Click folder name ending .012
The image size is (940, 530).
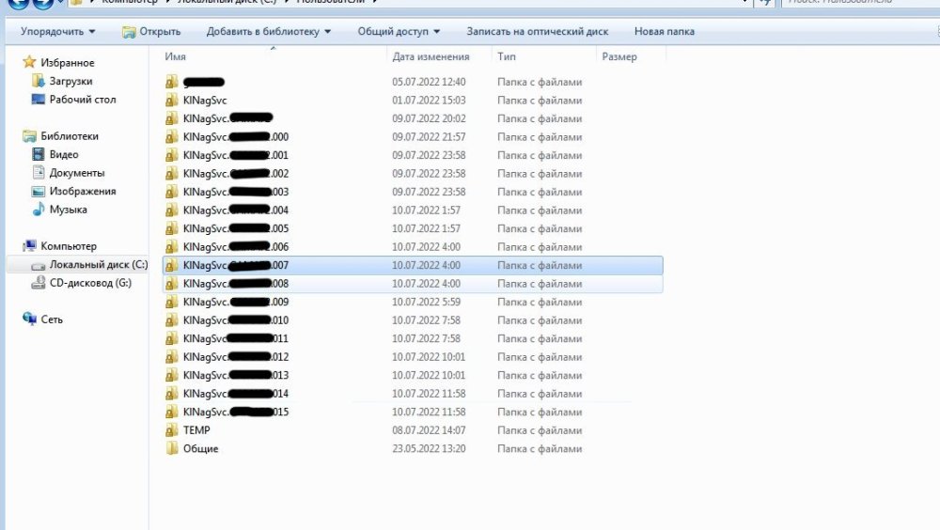click(x=236, y=357)
